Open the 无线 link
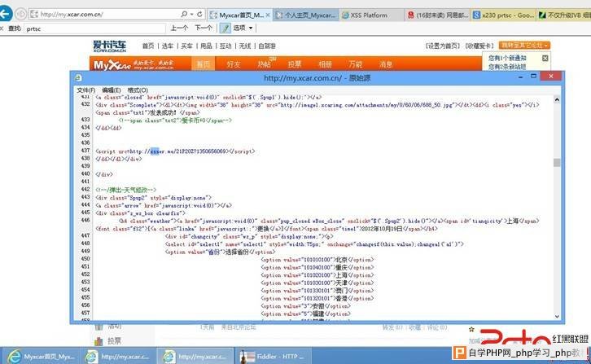 click(x=244, y=46)
